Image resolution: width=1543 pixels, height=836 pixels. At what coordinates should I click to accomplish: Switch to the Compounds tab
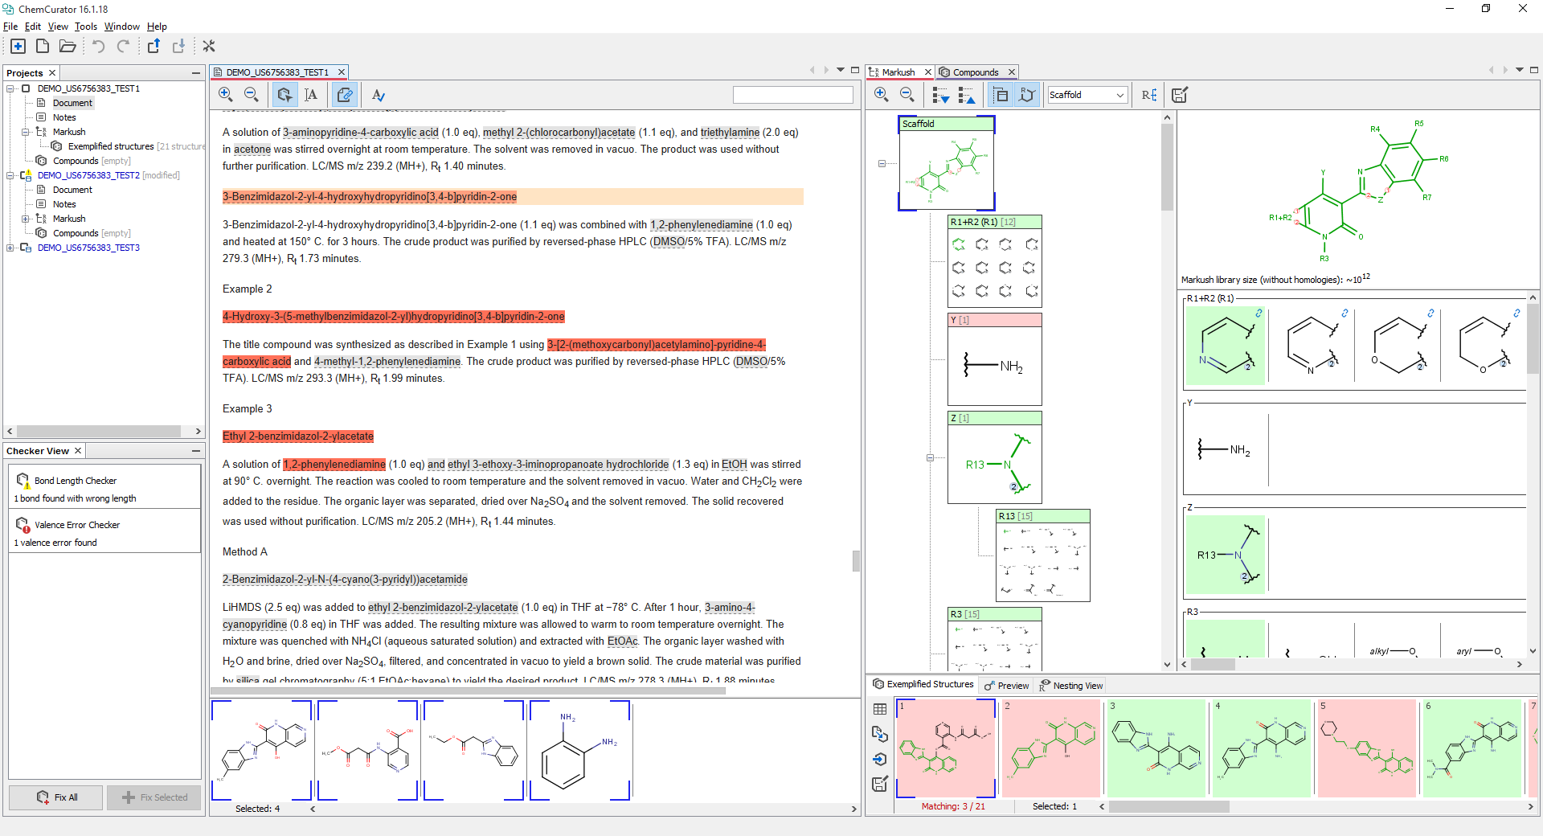(975, 72)
